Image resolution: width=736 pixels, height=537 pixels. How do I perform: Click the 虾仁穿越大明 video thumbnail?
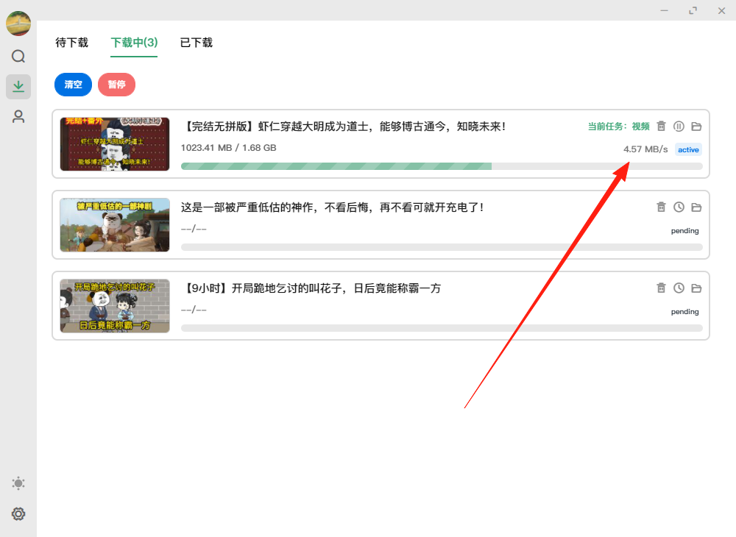pos(114,144)
